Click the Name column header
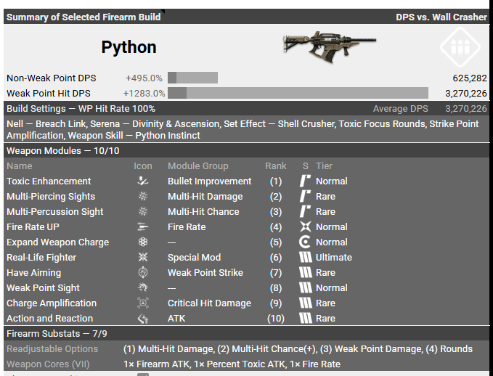 pos(20,166)
